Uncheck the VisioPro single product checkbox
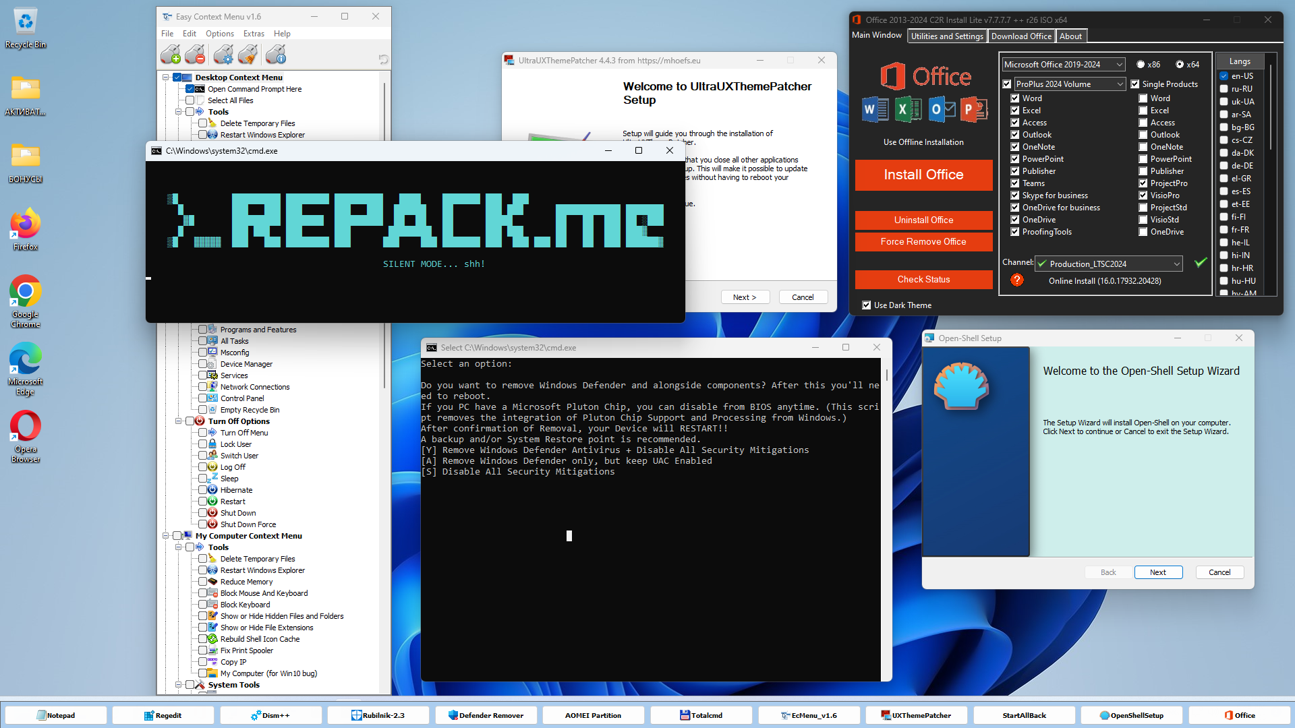This screenshot has height=728, width=1295. pyautogui.click(x=1143, y=195)
